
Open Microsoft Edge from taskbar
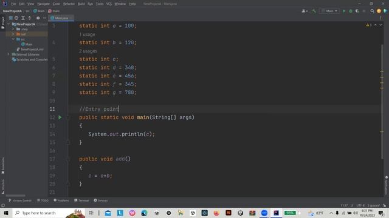pyautogui.click(x=144, y=213)
